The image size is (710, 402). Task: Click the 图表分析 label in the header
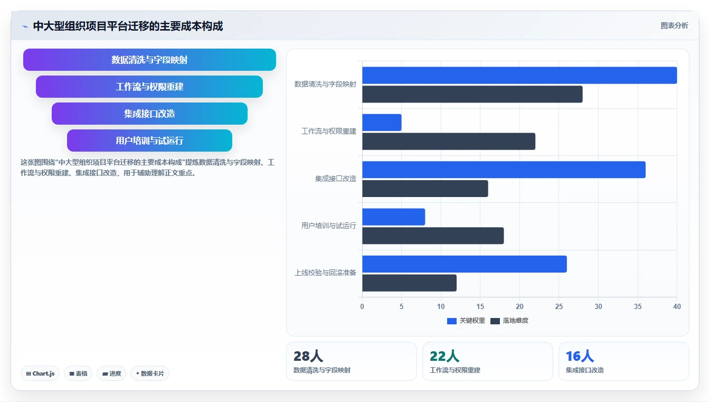pos(674,25)
